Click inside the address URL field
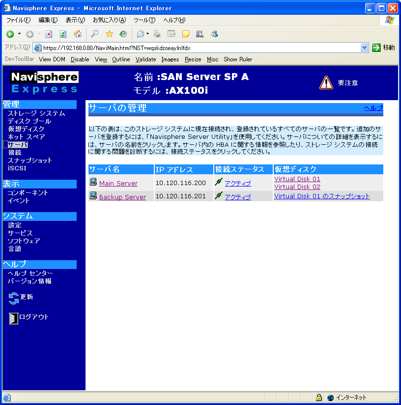 coord(197,48)
